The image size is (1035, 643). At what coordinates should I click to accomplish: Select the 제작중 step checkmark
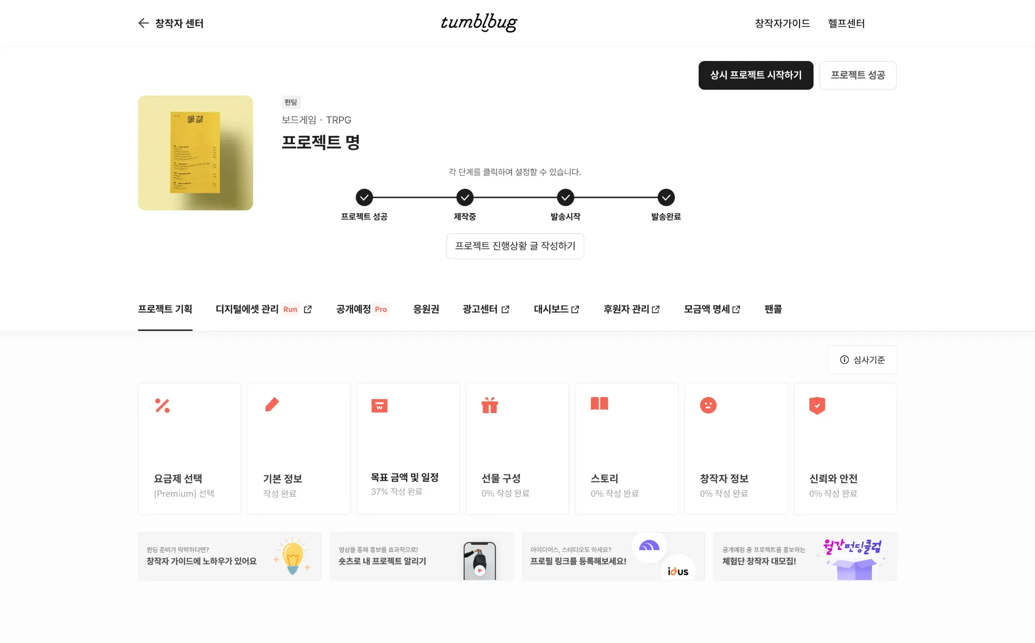click(465, 197)
